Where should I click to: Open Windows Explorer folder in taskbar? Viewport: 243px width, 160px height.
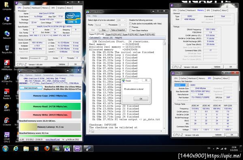26,149
